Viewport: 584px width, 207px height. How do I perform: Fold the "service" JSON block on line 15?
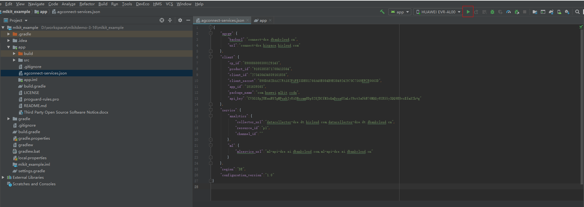[x=211, y=110]
